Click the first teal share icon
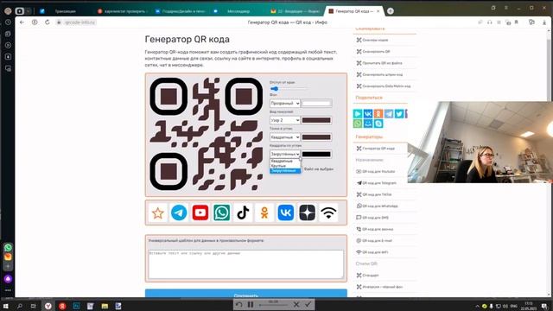 pyautogui.click(x=358, y=113)
